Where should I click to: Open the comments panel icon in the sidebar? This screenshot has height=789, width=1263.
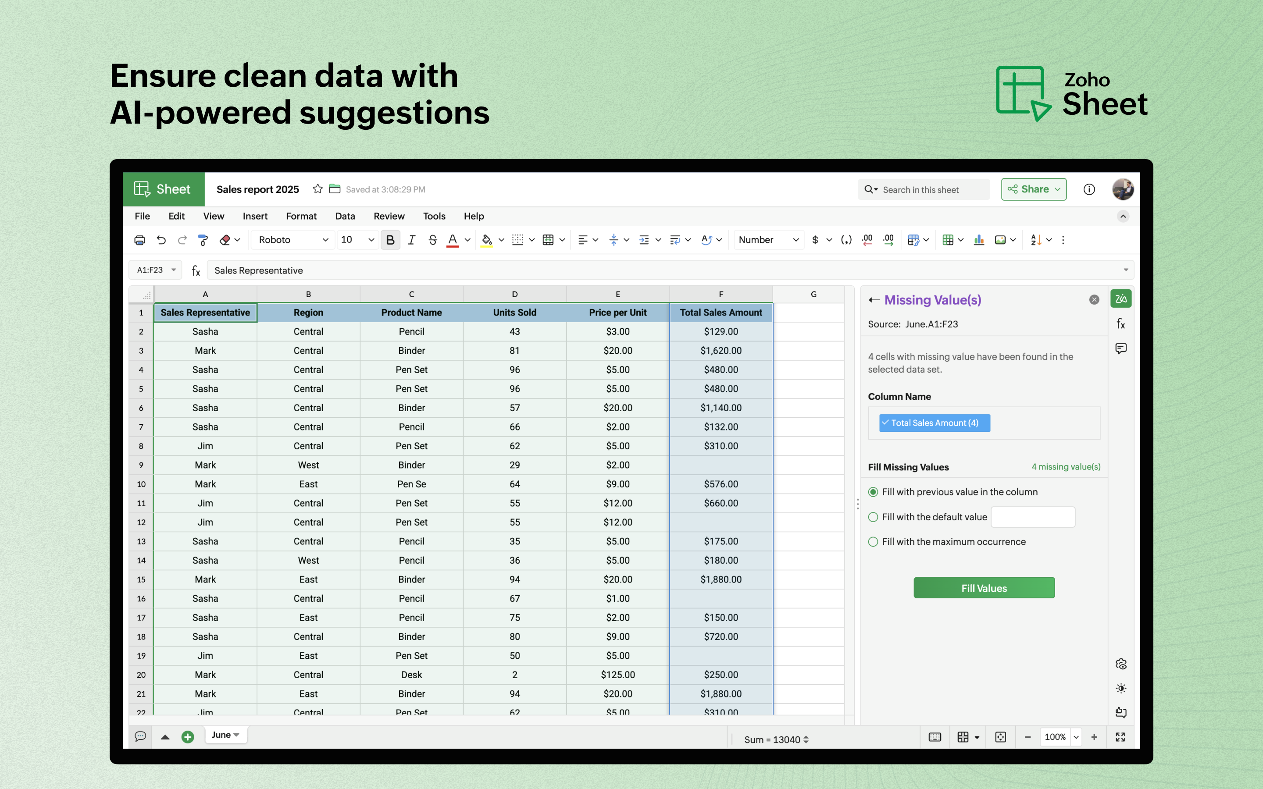coord(1120,348)
